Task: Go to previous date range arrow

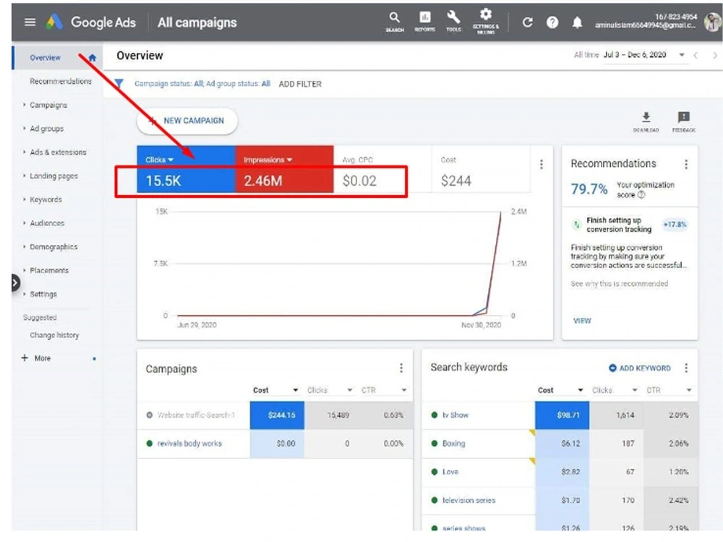Action: coord(696,56)
